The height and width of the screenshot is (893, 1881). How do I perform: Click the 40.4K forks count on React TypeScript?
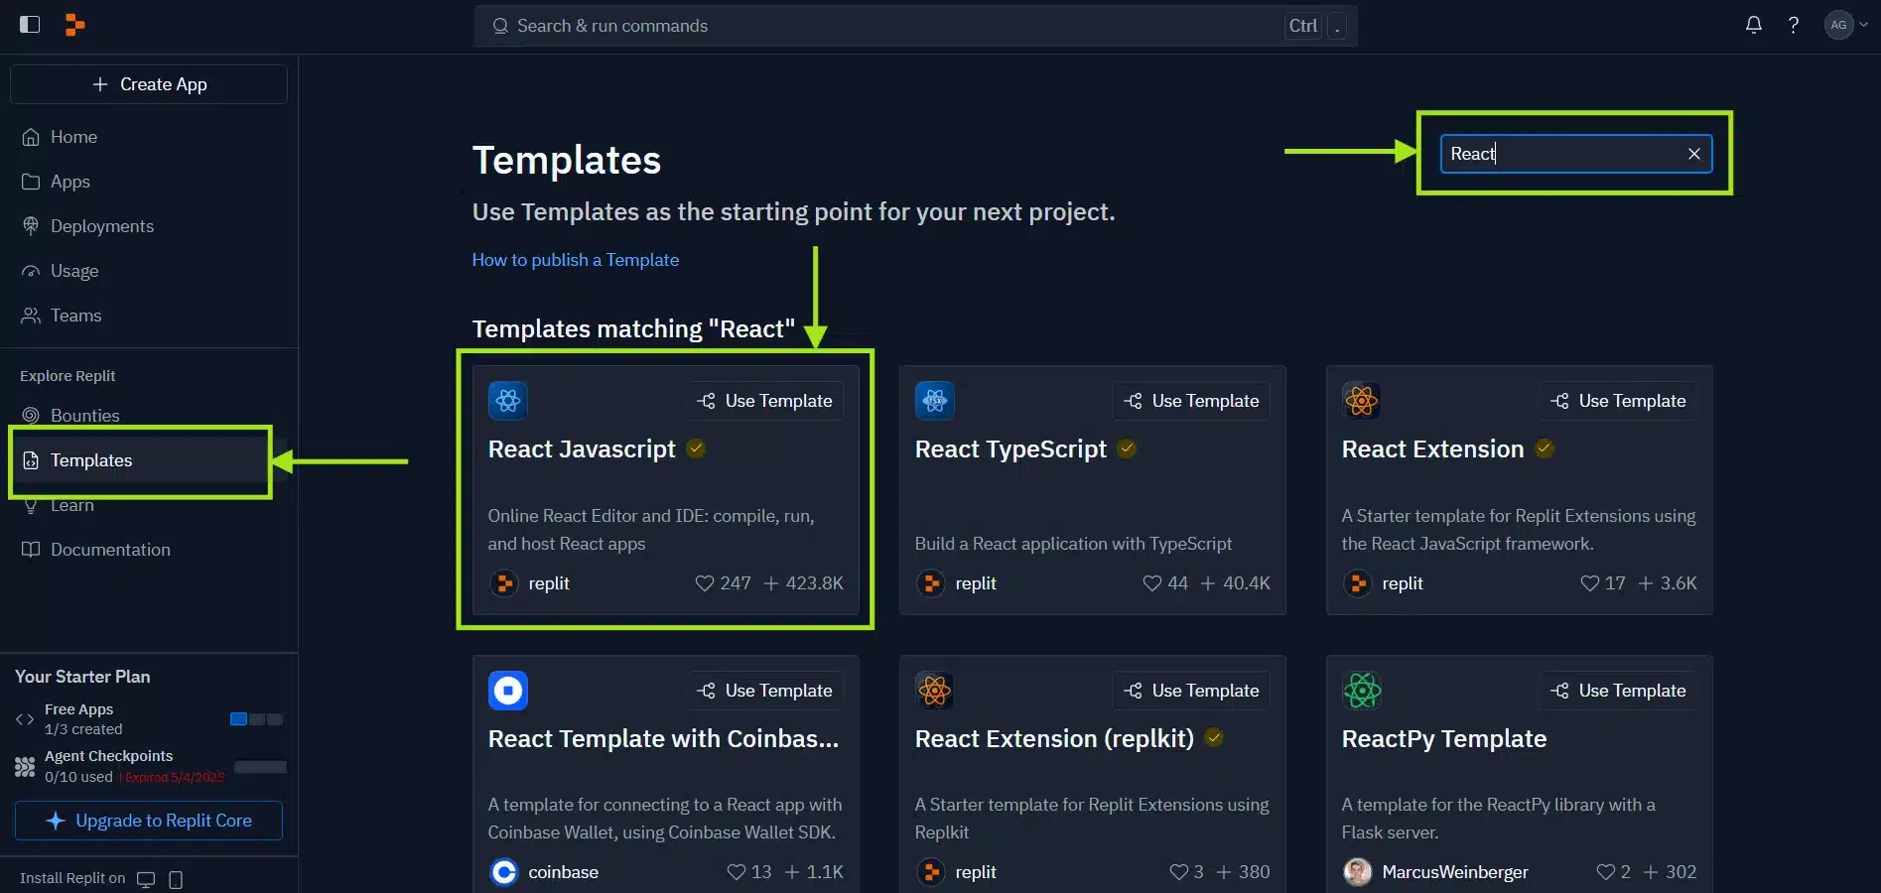coord(1236,583)
